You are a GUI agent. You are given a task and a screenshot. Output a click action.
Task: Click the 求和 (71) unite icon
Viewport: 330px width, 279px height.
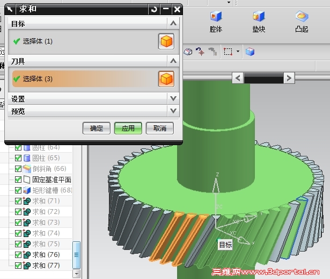[27, 201]
